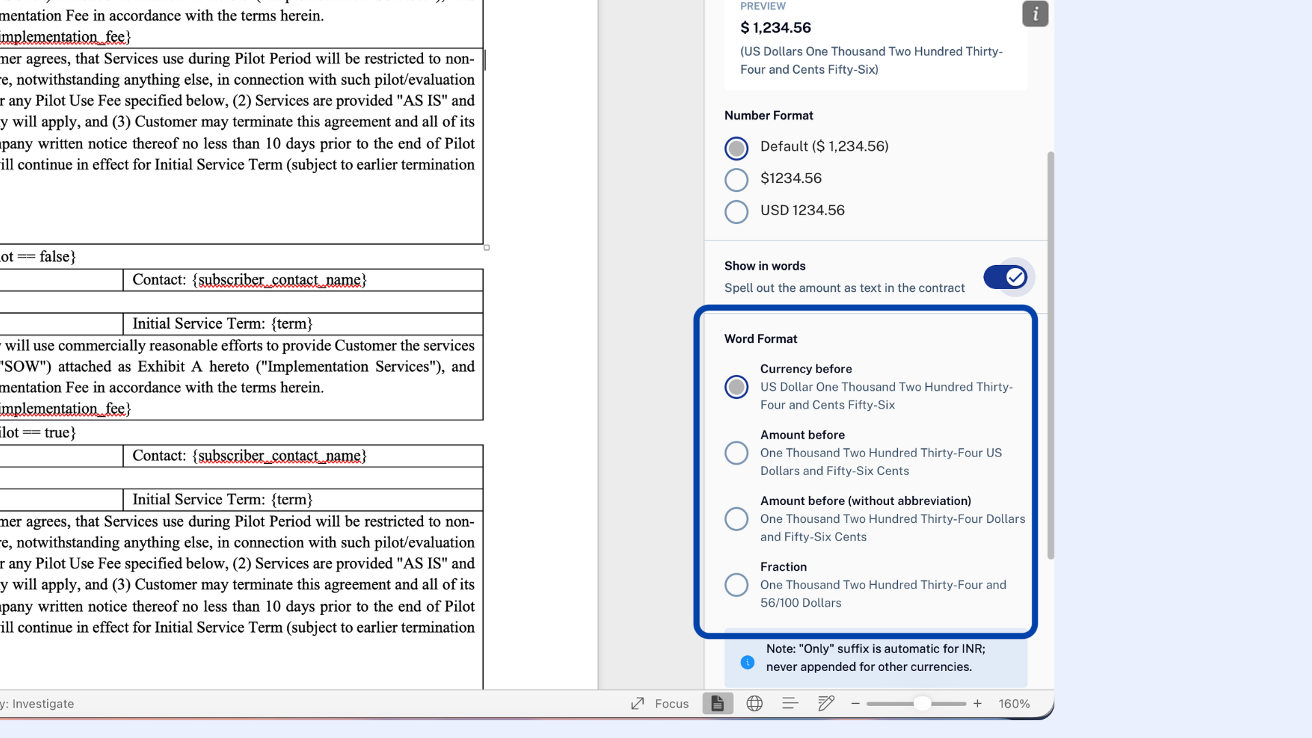1312x738 pixels.
Task: Click the Number Format heading
Action: 769,115
